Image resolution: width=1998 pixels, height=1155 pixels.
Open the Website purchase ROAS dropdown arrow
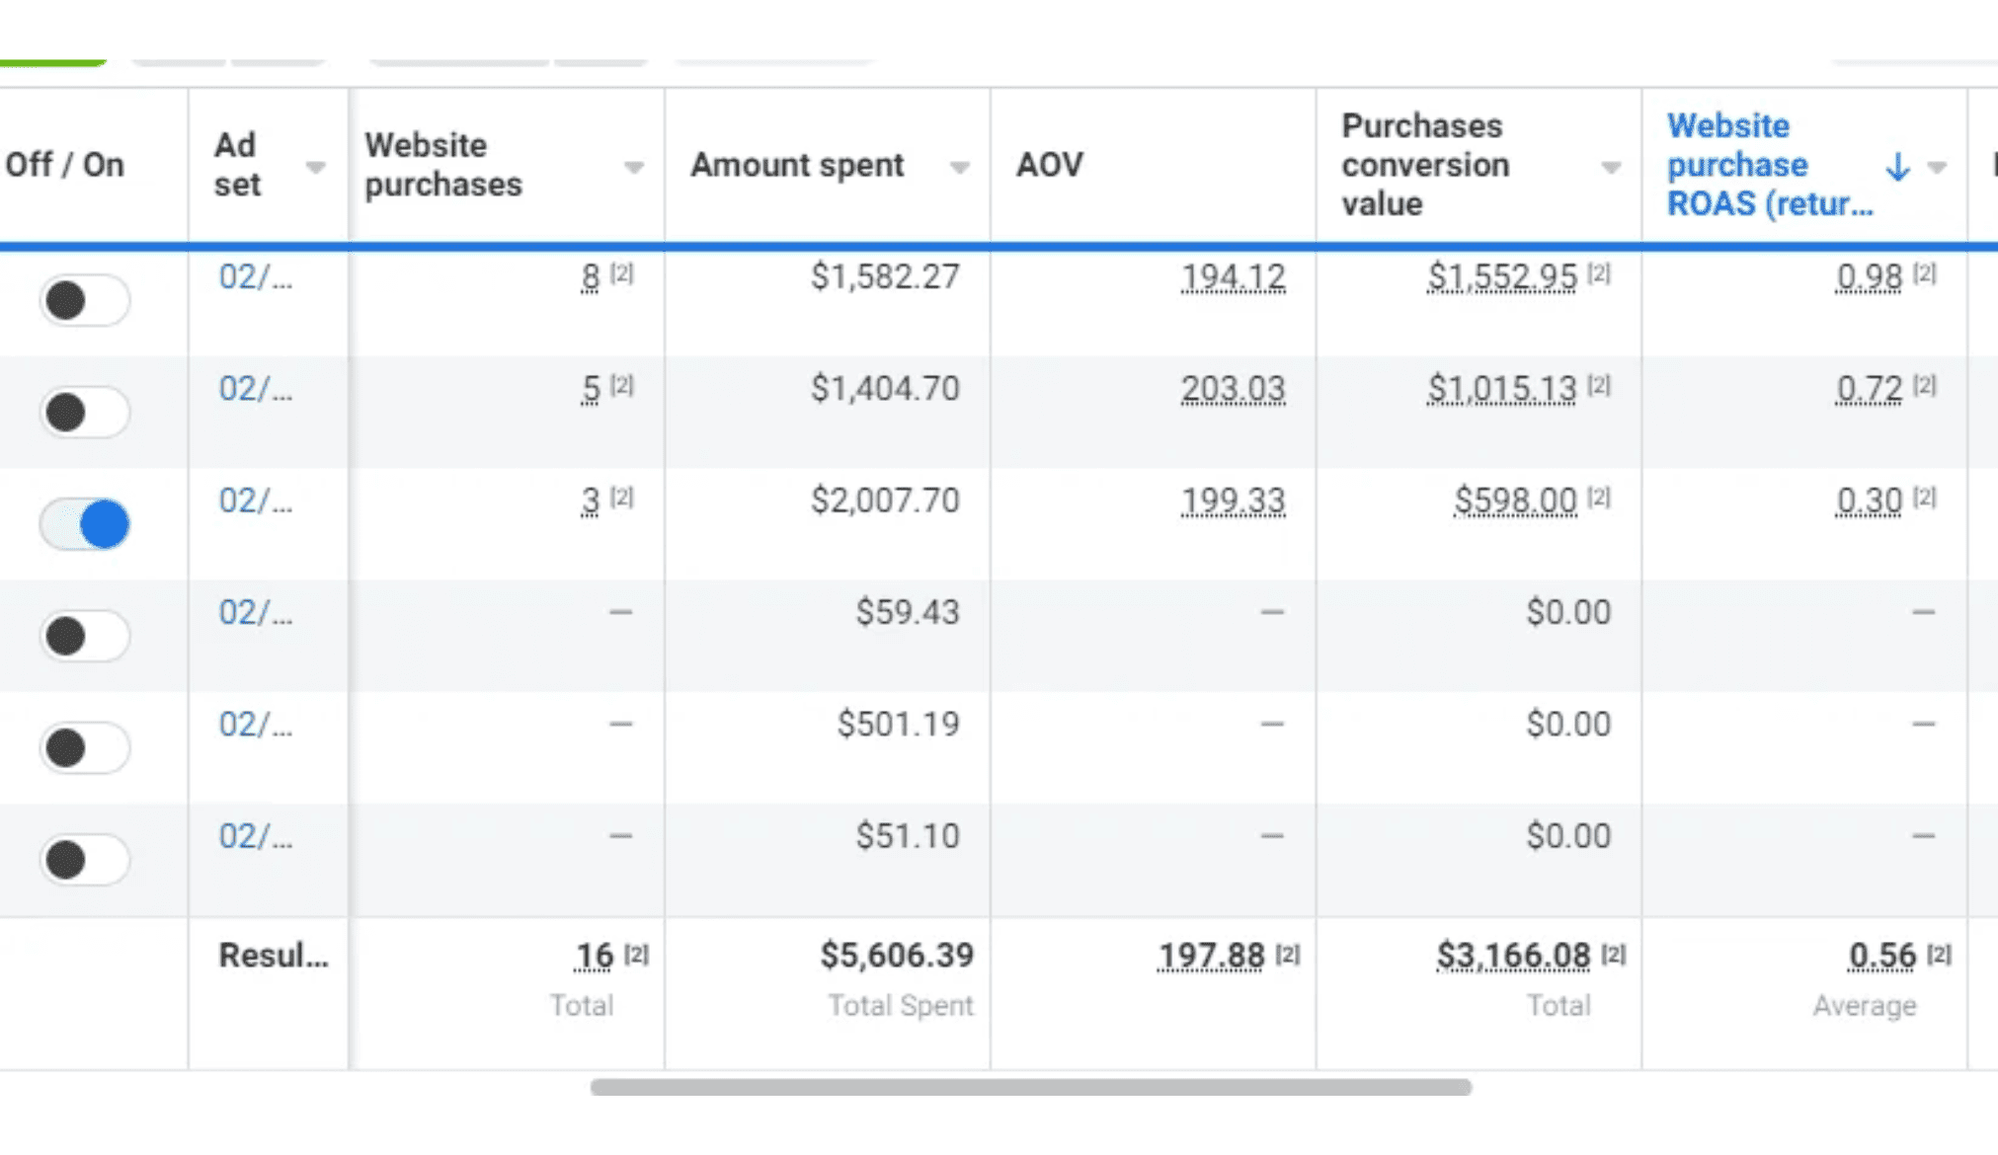(1937, 167)
